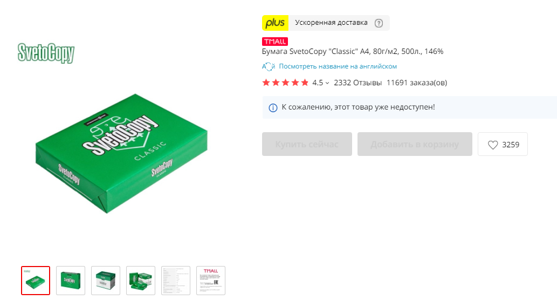Viewport: 557px width, 307px height.
Task: Expand the 4.5 rating dropdown chevron
Action: [327, 83]
